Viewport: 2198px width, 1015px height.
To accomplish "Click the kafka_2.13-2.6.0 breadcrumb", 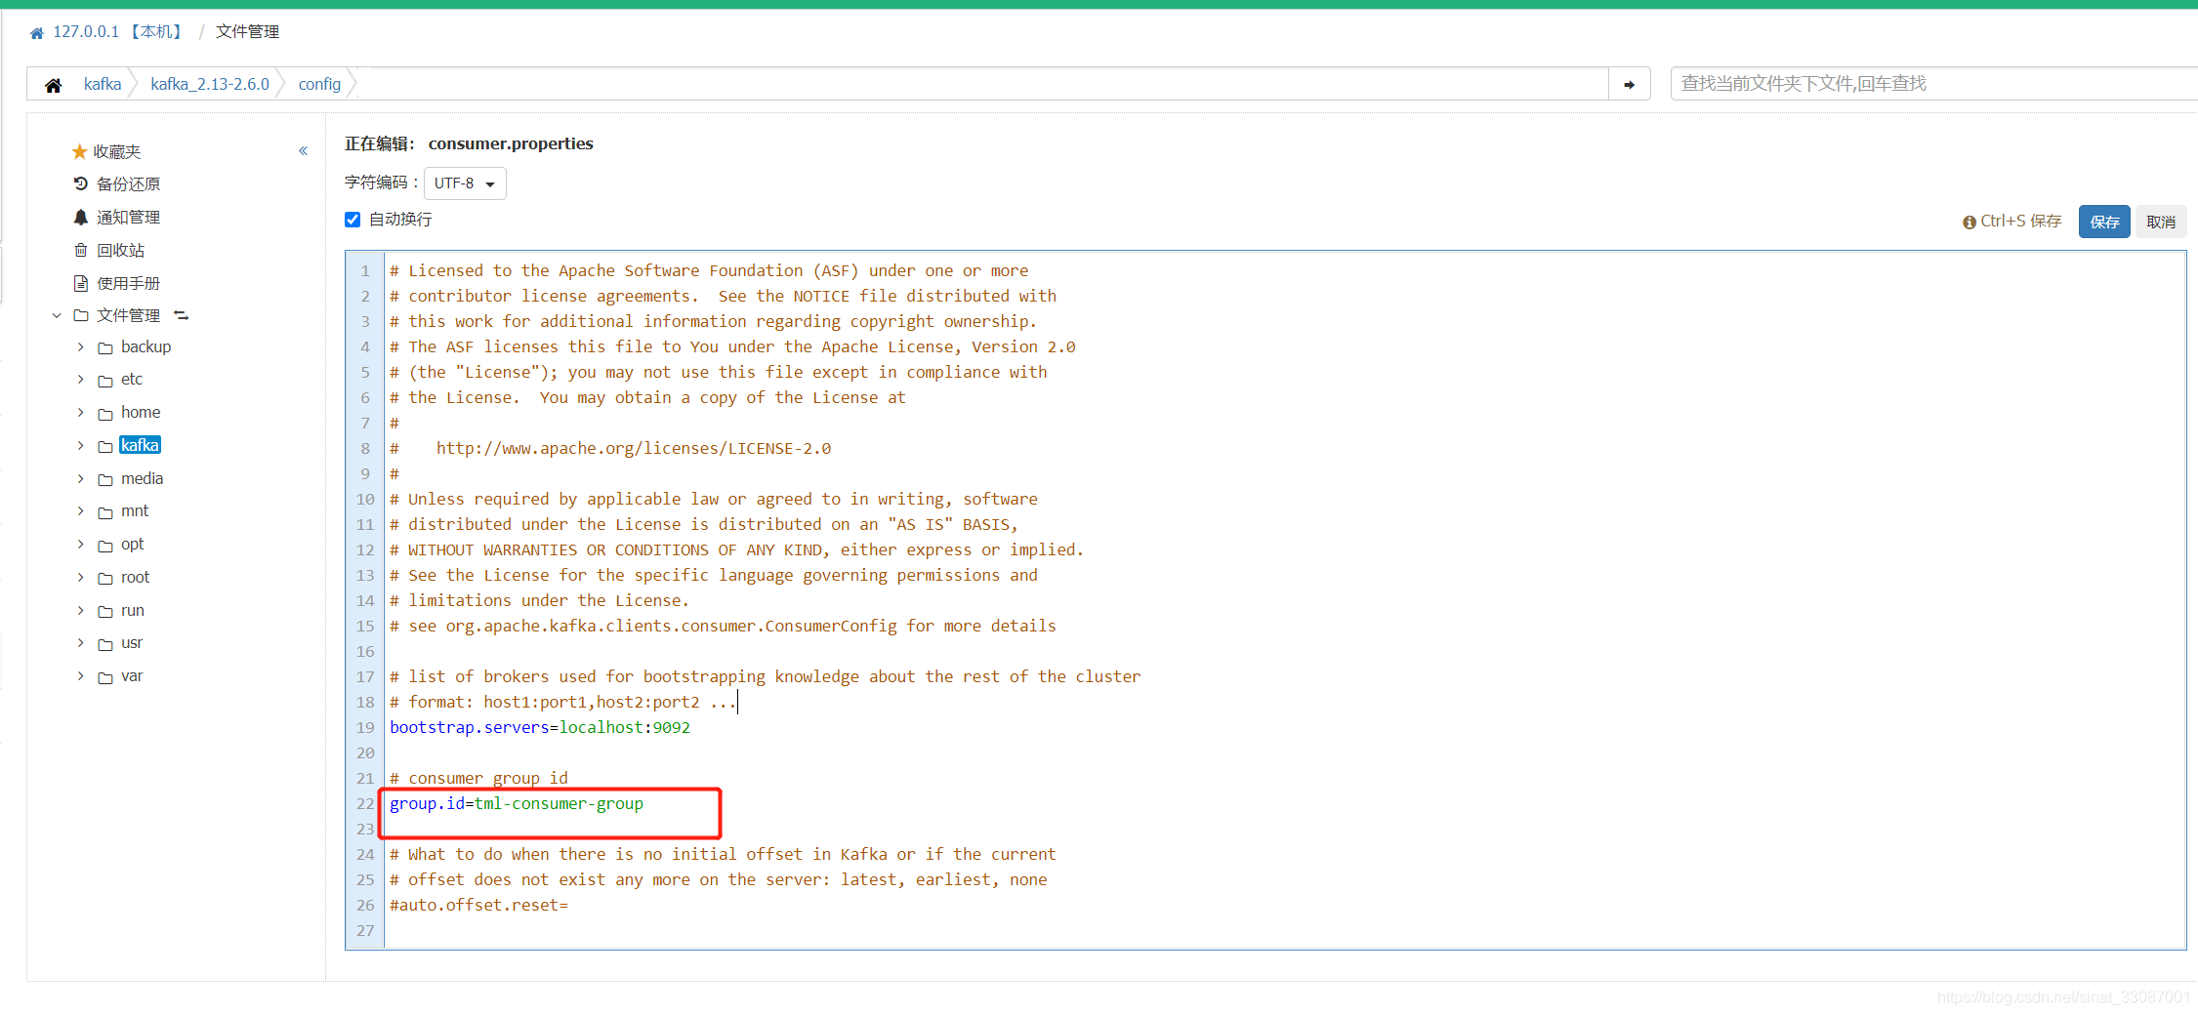I will tap(210, 84).
